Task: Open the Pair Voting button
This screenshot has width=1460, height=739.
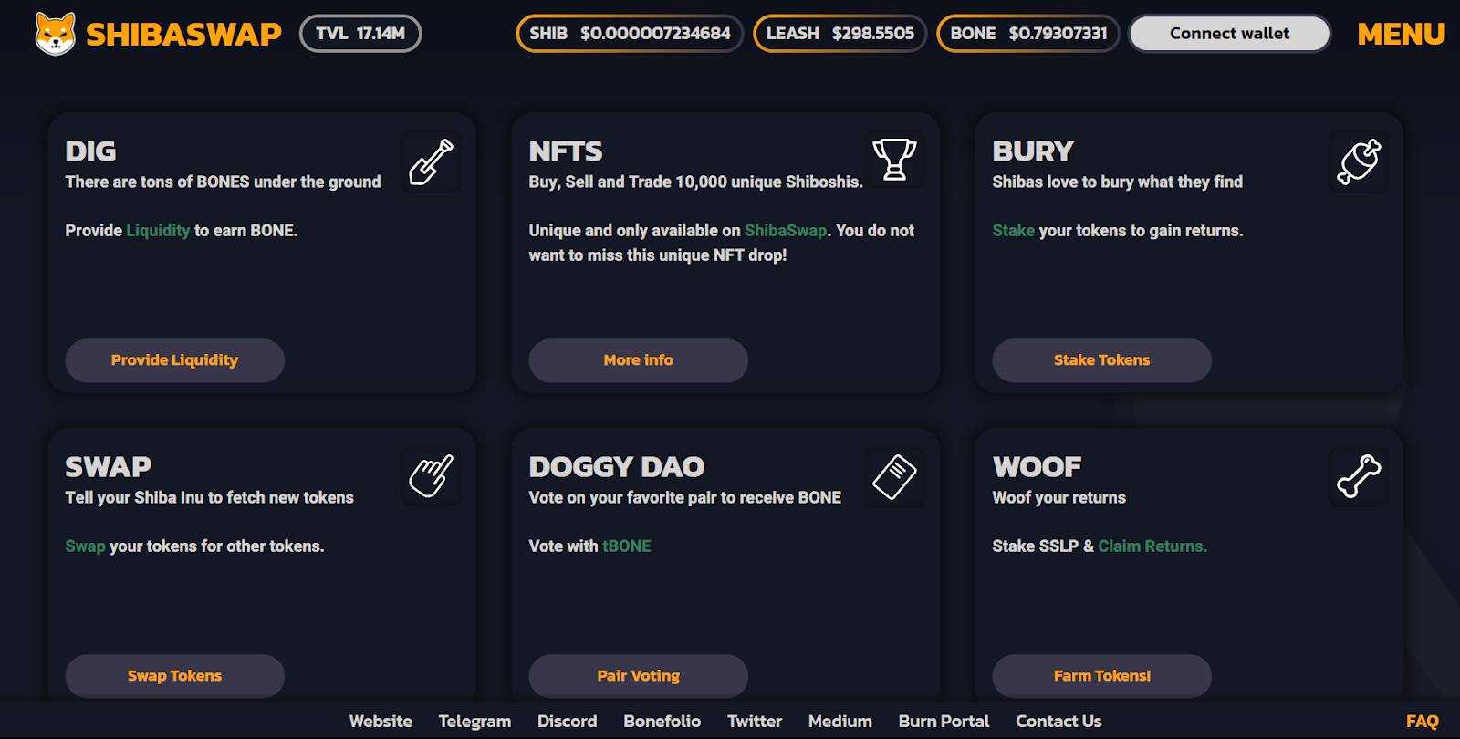Action: tap(638, 676)
